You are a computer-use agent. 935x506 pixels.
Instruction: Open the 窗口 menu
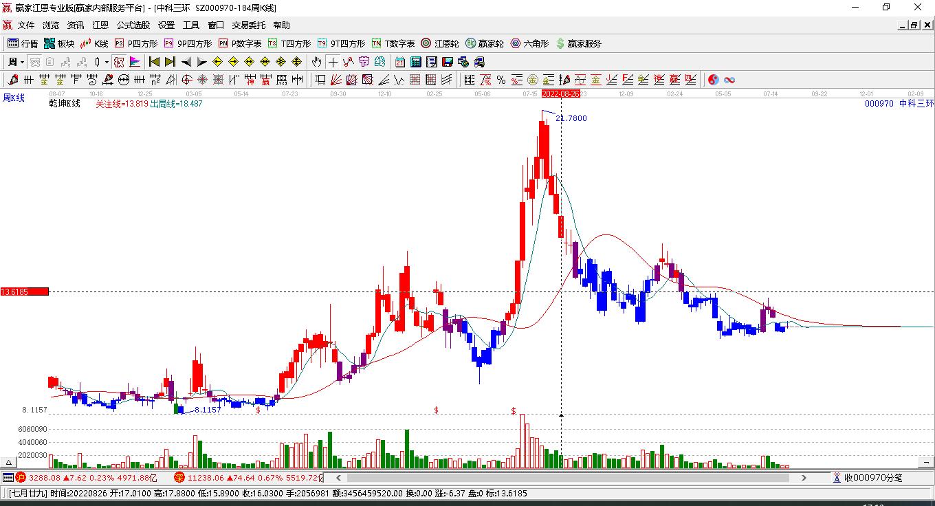216,25
